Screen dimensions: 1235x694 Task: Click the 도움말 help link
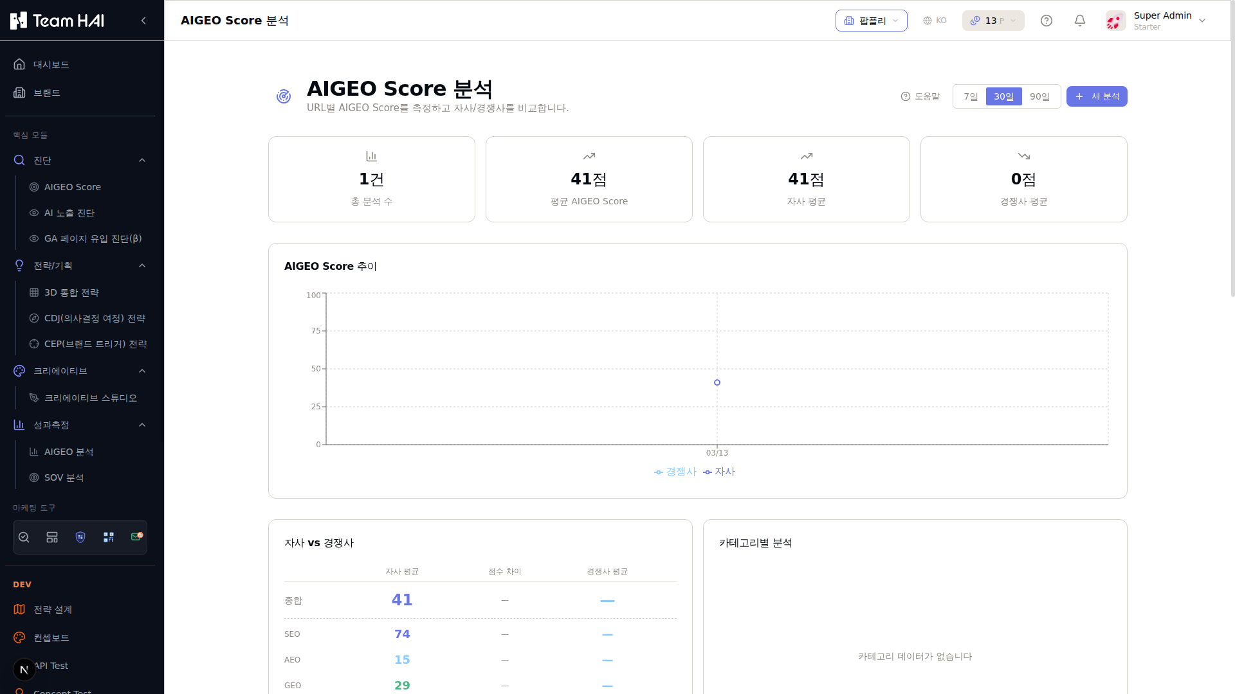pyautogui.click(x=920, y=96)
